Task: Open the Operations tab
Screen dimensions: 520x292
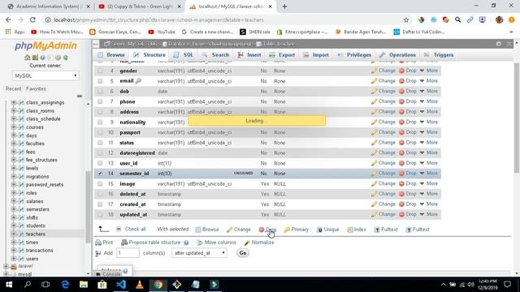Action: [397, 55]
